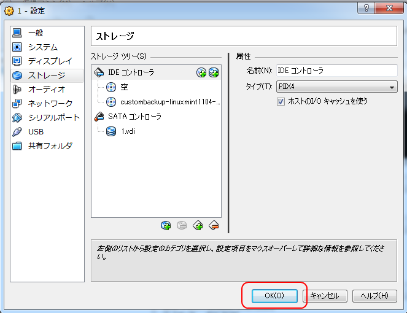Select the SATA コントローラ tree item
The height and width of the screenshot is (313, 407).
[134, 116]
